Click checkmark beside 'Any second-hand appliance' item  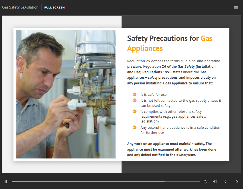coord(135,127)
